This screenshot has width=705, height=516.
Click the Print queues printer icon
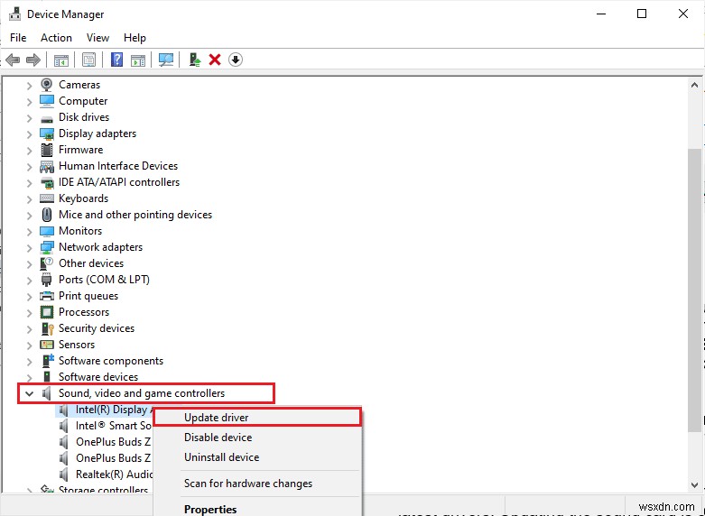pyautogui.click(x=47, y=296)
